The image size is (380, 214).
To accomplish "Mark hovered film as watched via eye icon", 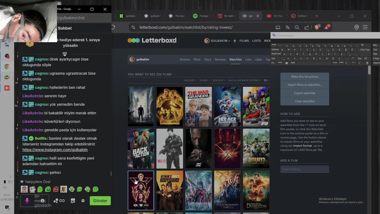I will click(136, 205).
